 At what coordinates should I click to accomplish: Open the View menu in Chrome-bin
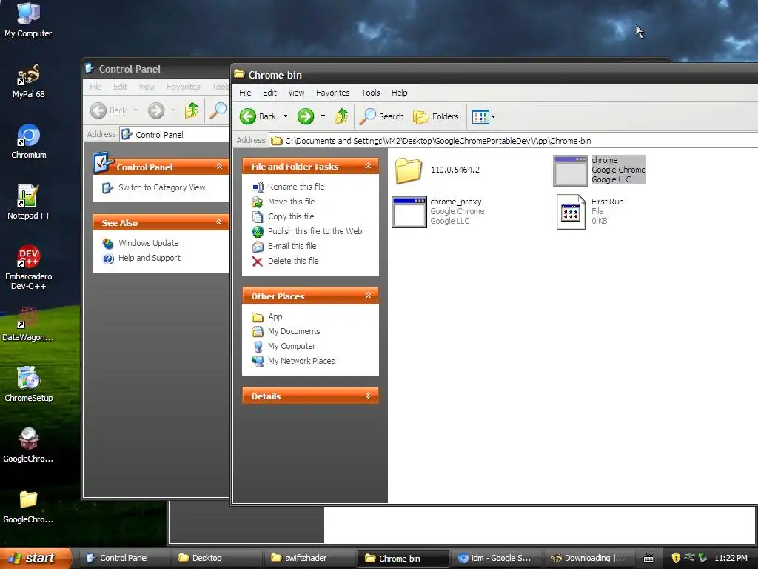(296, 93)
